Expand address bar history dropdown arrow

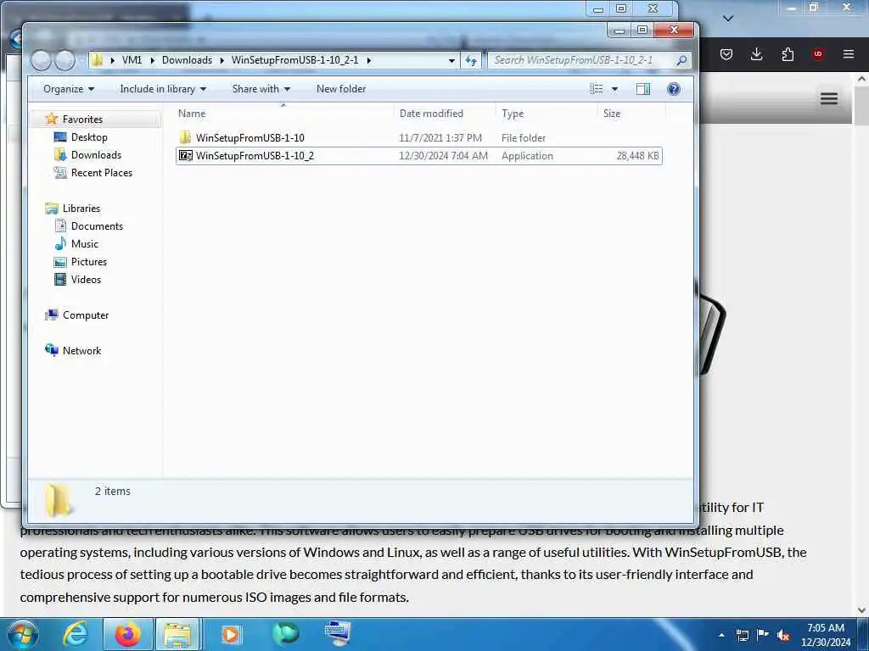coord(451,60)
